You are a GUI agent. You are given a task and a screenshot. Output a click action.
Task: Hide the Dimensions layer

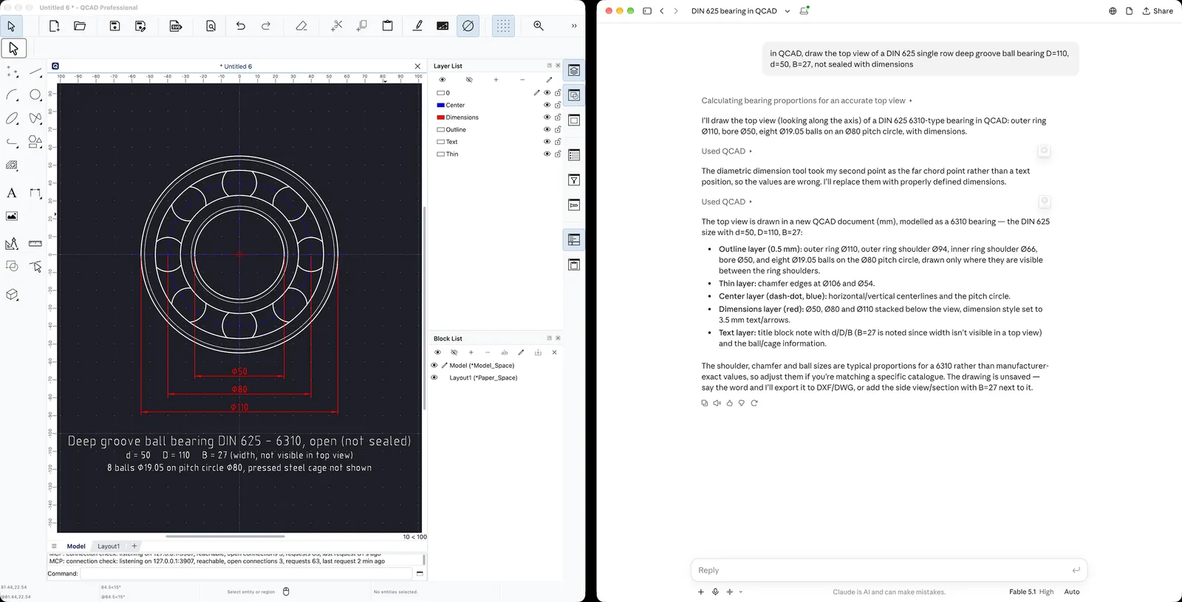point(547,117)
